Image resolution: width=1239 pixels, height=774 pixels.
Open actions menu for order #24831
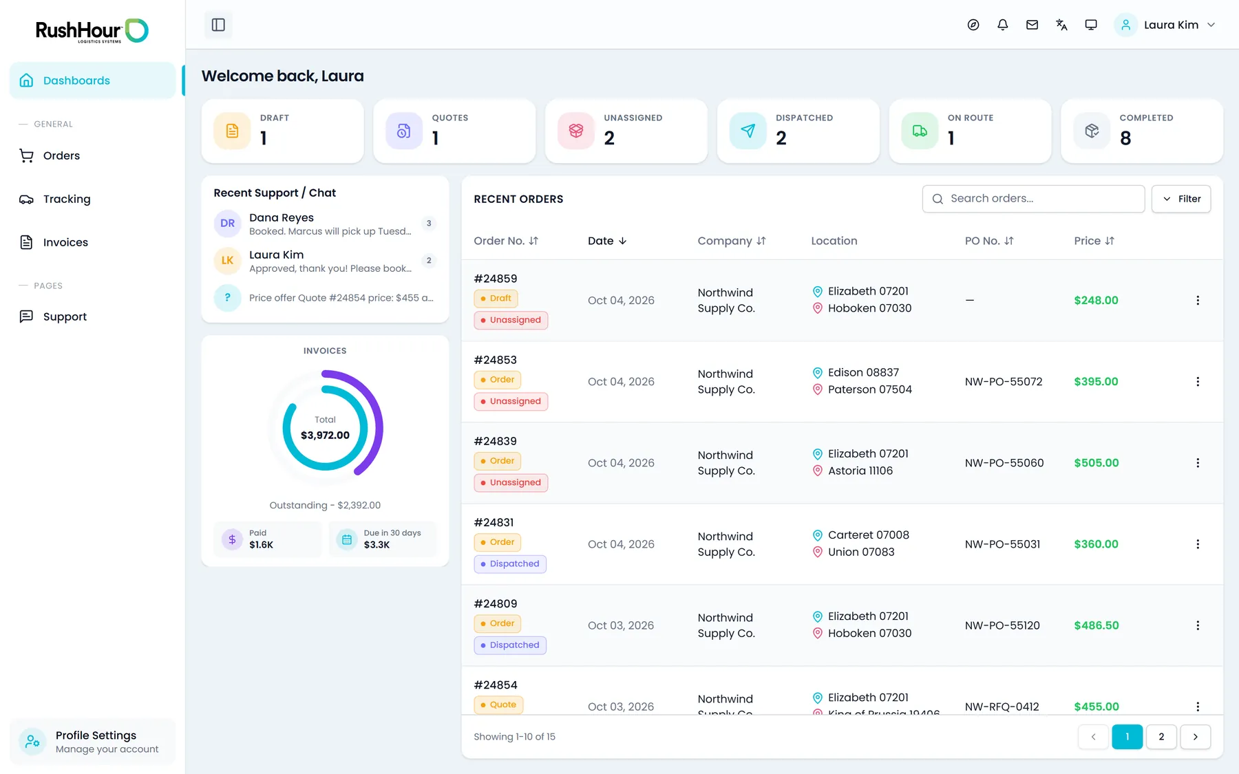(x=1198, y=544)
